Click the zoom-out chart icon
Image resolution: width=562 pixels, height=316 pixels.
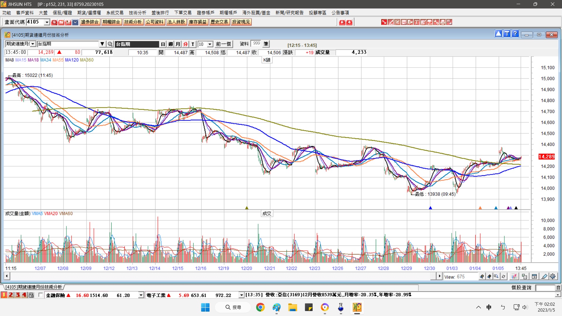(x=489, y=276)
